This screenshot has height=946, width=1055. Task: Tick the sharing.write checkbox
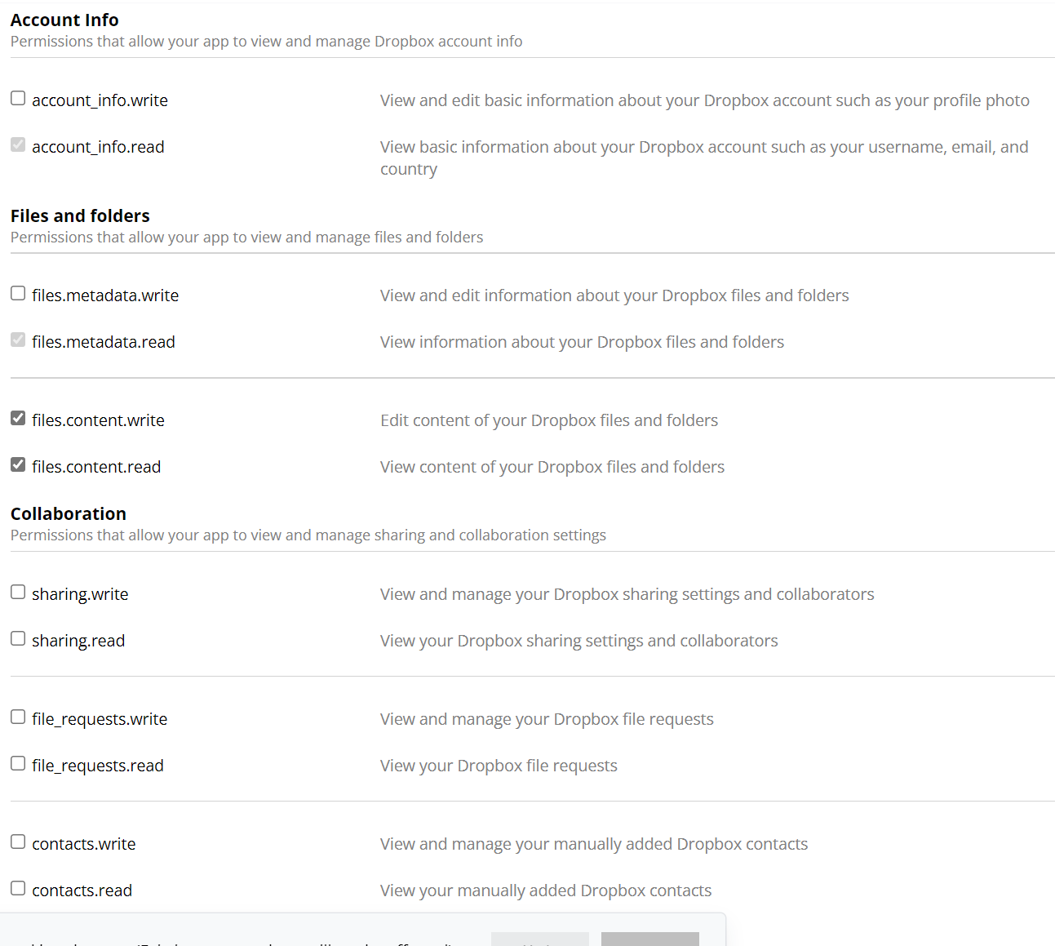point(18,593)
